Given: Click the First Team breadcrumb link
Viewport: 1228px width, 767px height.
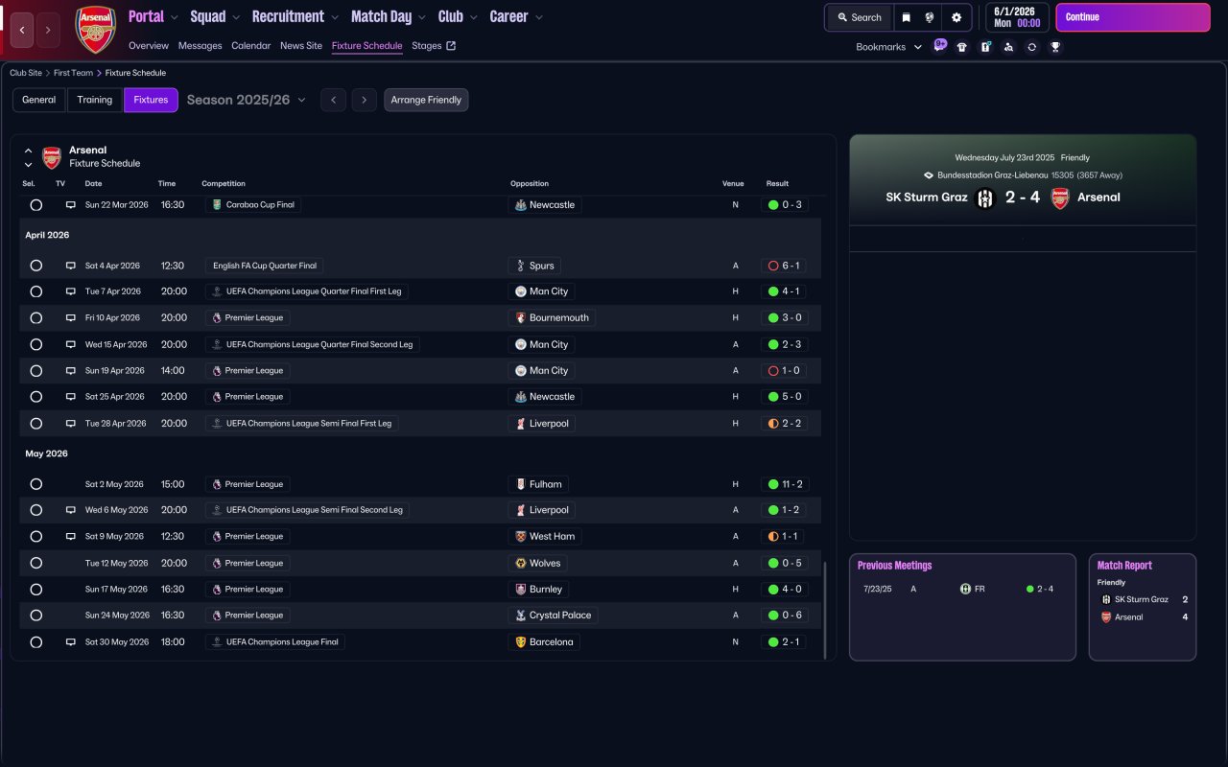Looking at the screenshot, I should (74, 73).
